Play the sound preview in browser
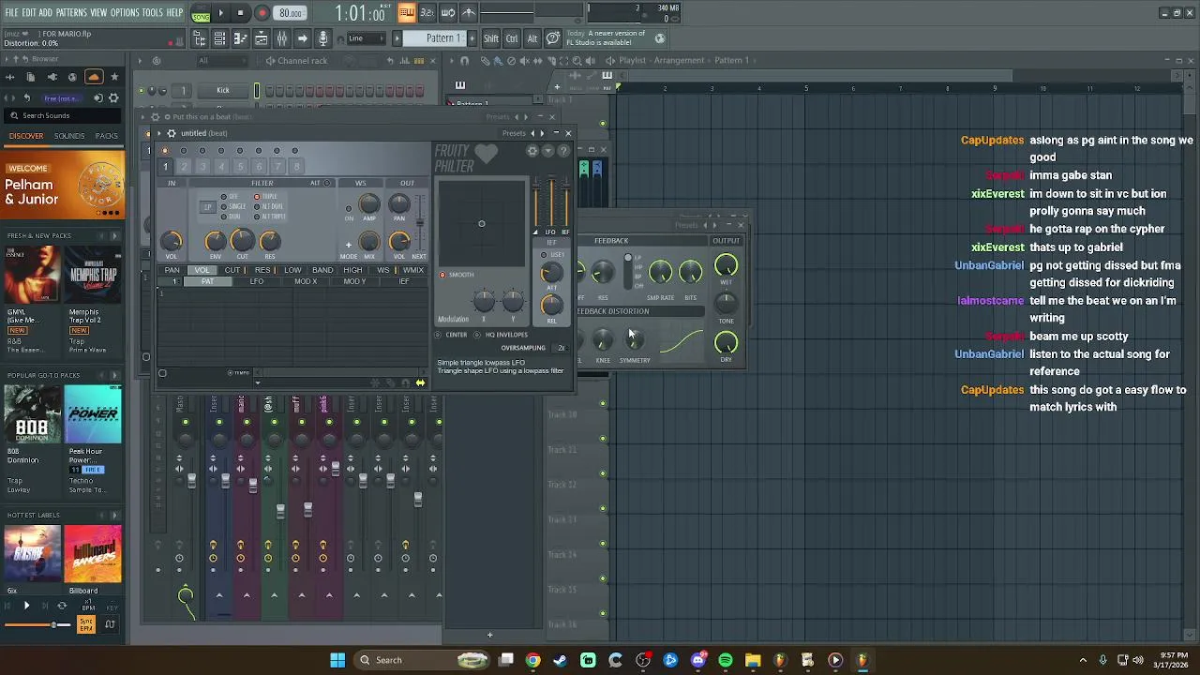 tap(26, 606)
